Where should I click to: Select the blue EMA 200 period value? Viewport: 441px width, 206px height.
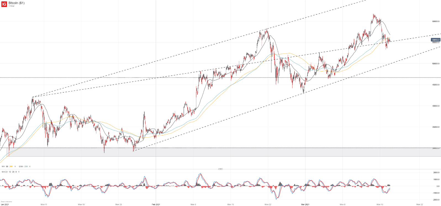click(x=26, y=167)
